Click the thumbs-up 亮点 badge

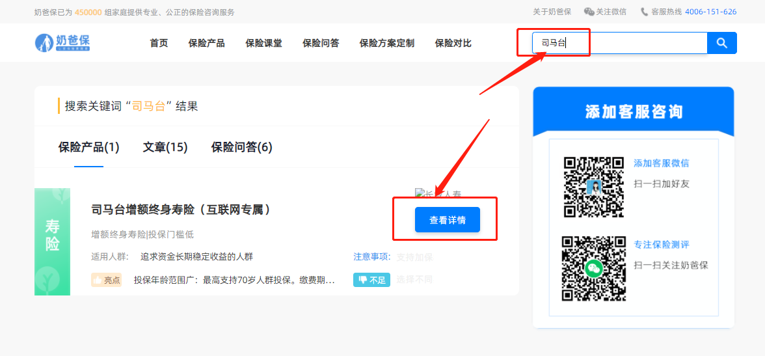(x=107, y=280)
